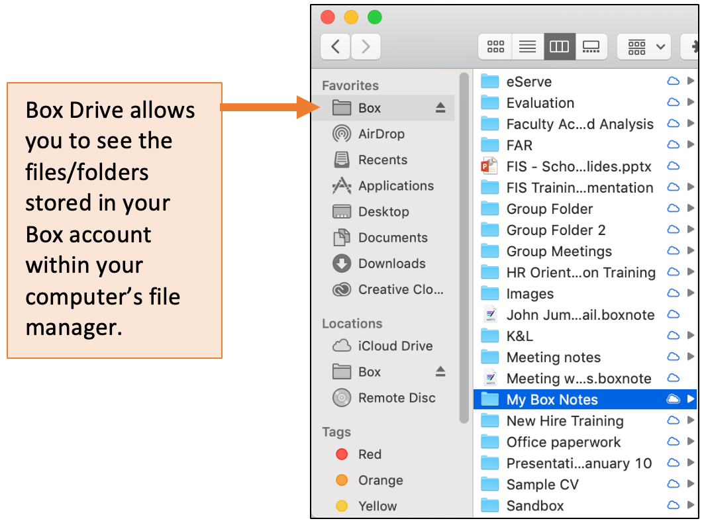The width and height of the screenshot is (706, 527).
Task: Switch to list view
Action: click(527, 46)
